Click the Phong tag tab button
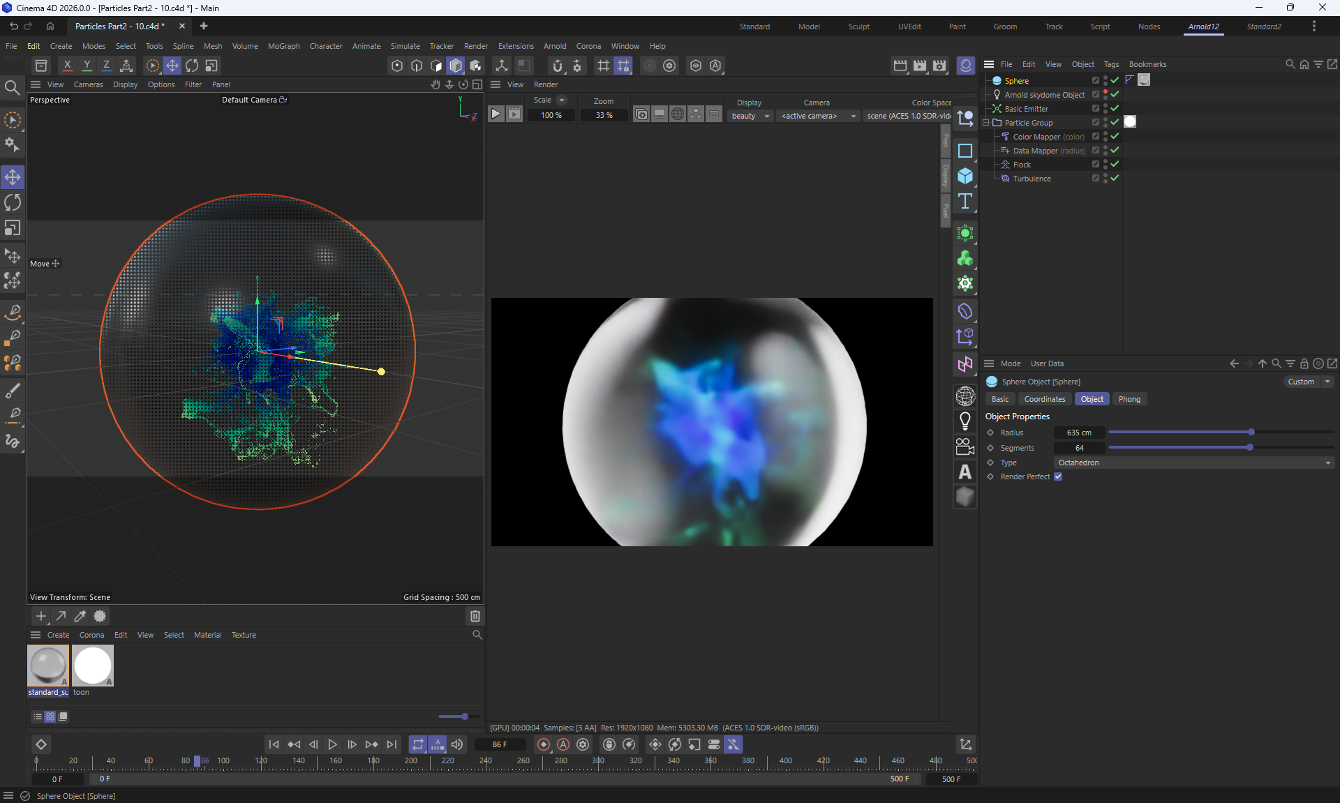 (x=1129, y=399)
